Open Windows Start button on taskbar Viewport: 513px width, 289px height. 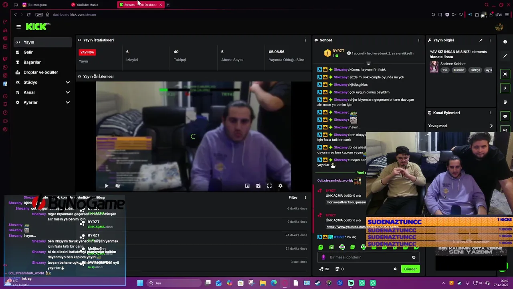(140, 283)
